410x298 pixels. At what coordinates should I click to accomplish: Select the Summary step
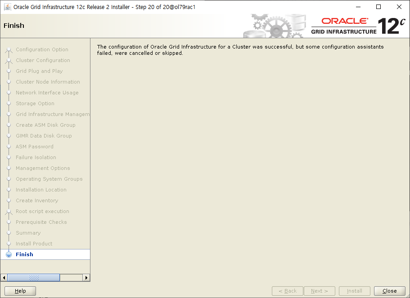28,233
